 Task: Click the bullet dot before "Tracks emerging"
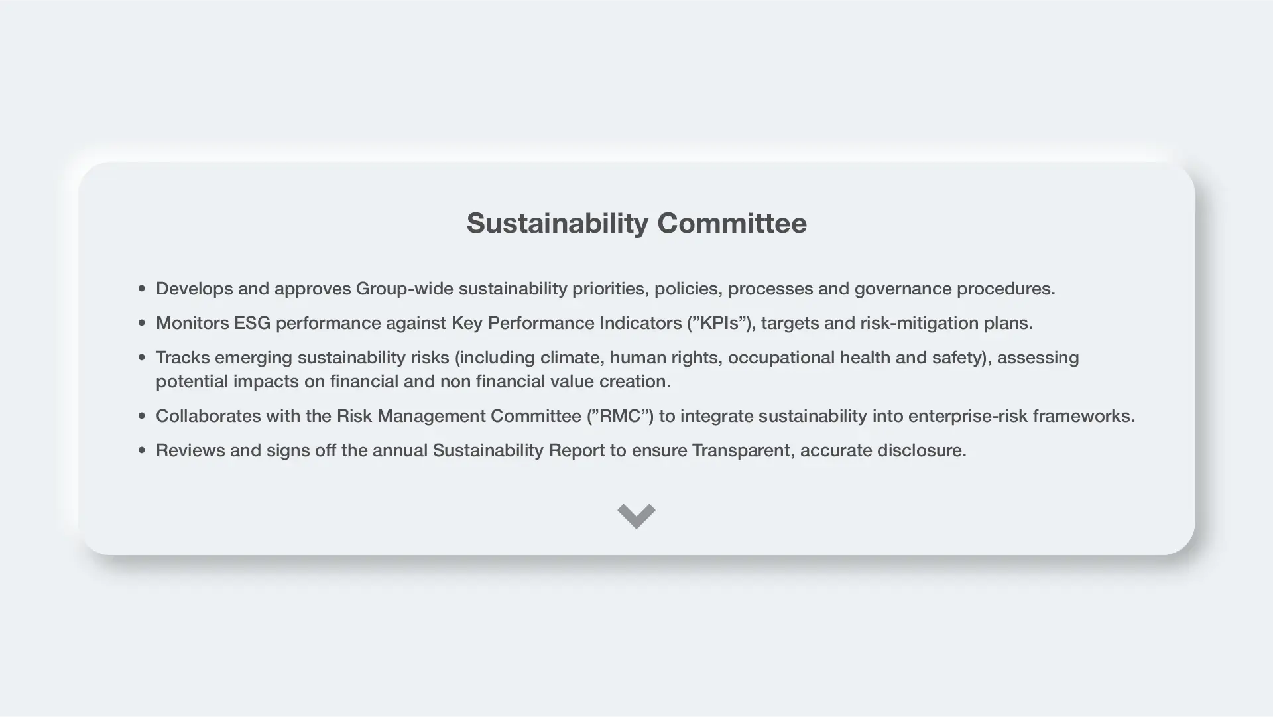click(142, 358)
